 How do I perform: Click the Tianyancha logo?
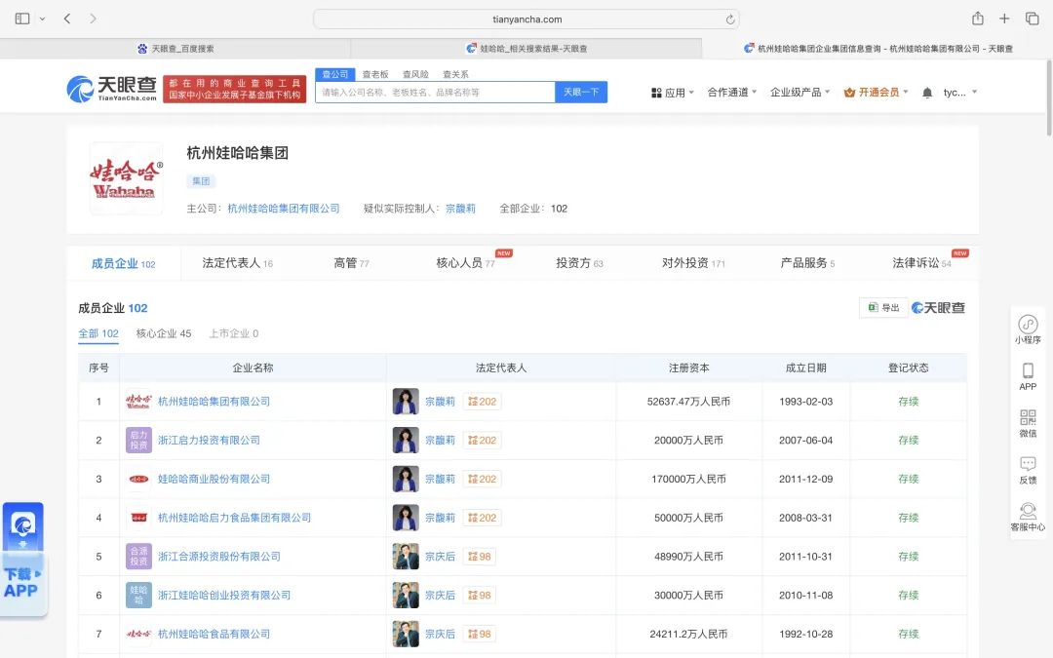pos(111,89)
